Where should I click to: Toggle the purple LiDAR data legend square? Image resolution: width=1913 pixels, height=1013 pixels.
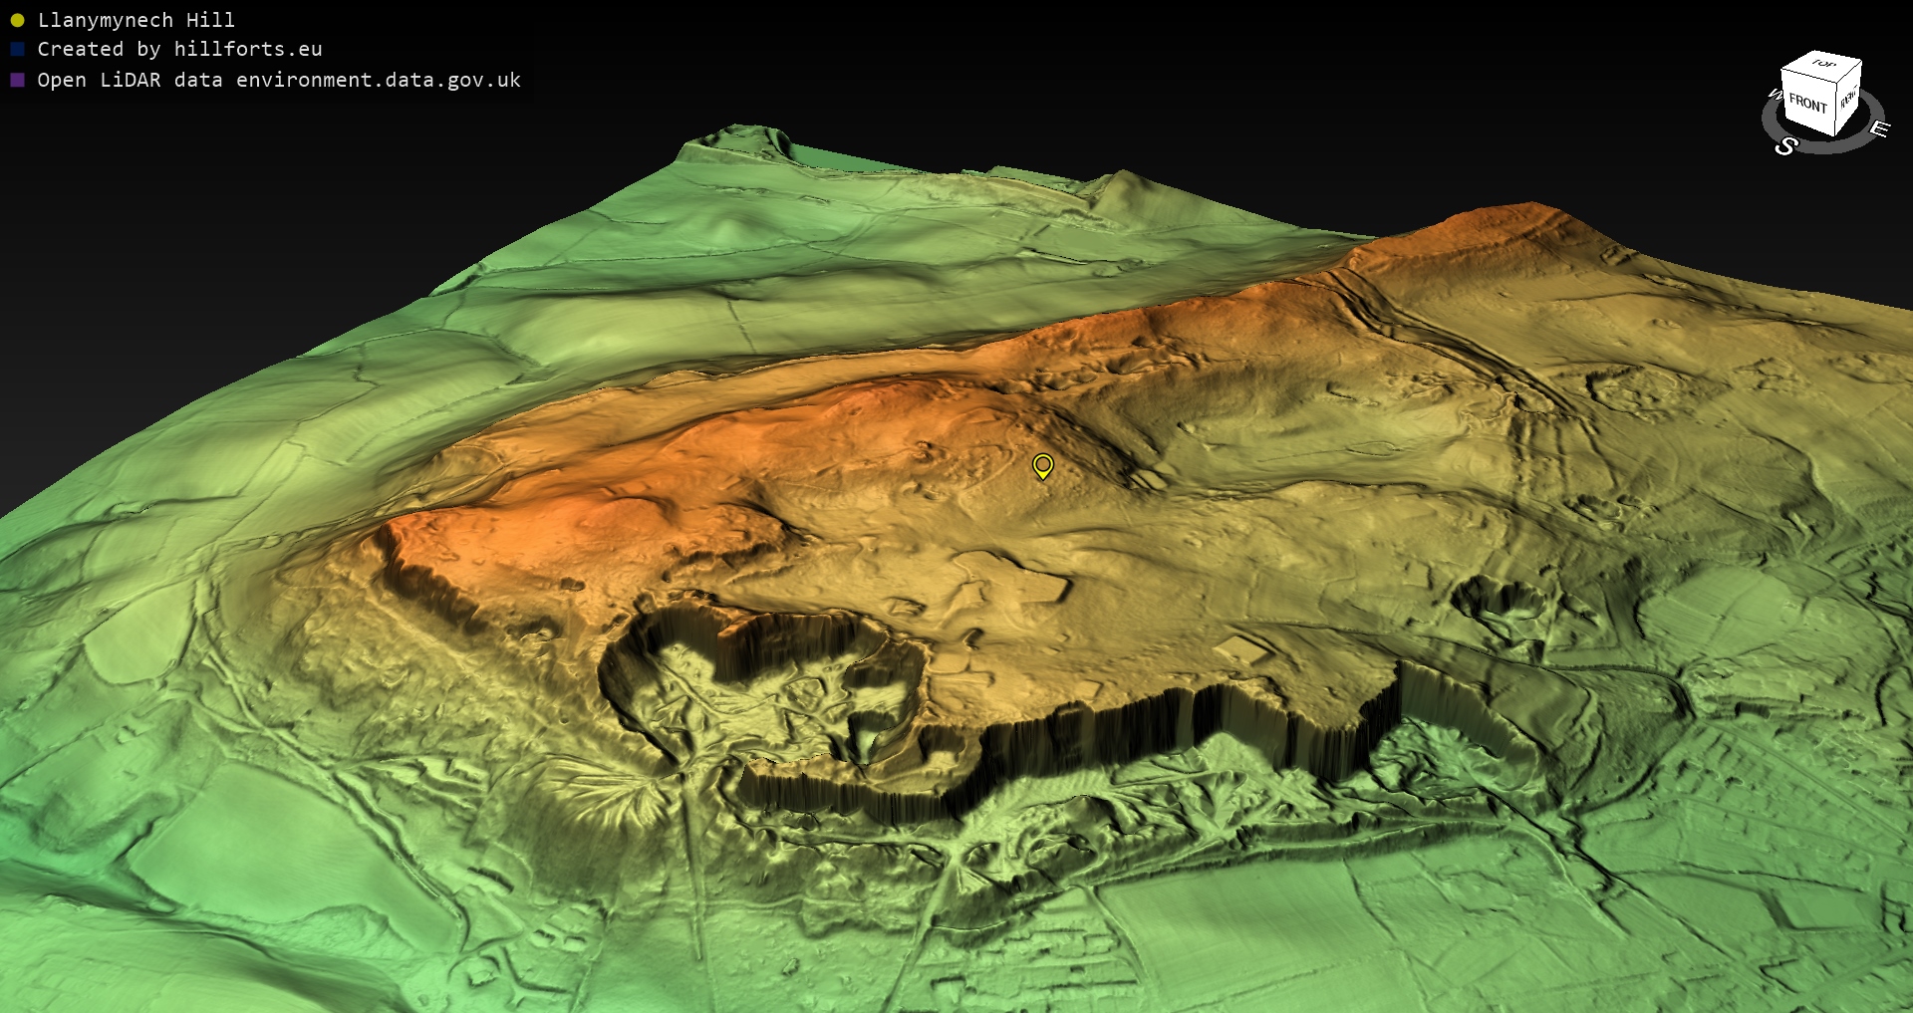[17, 80]
